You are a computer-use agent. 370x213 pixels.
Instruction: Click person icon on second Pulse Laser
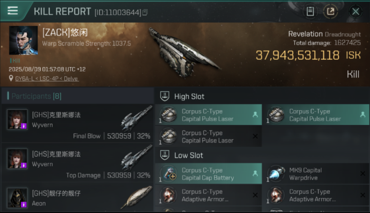(363, 114)
